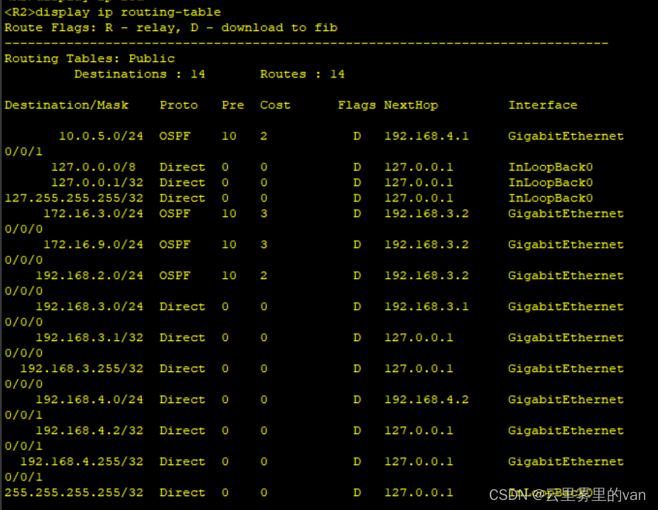Click next hop 192.168.3.1
Image resolution: width=658 pixels, height=510 pixels.
click(426, 307)
